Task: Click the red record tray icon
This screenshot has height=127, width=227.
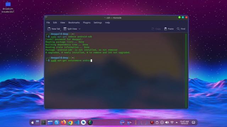Action: [x=152, y=122]
